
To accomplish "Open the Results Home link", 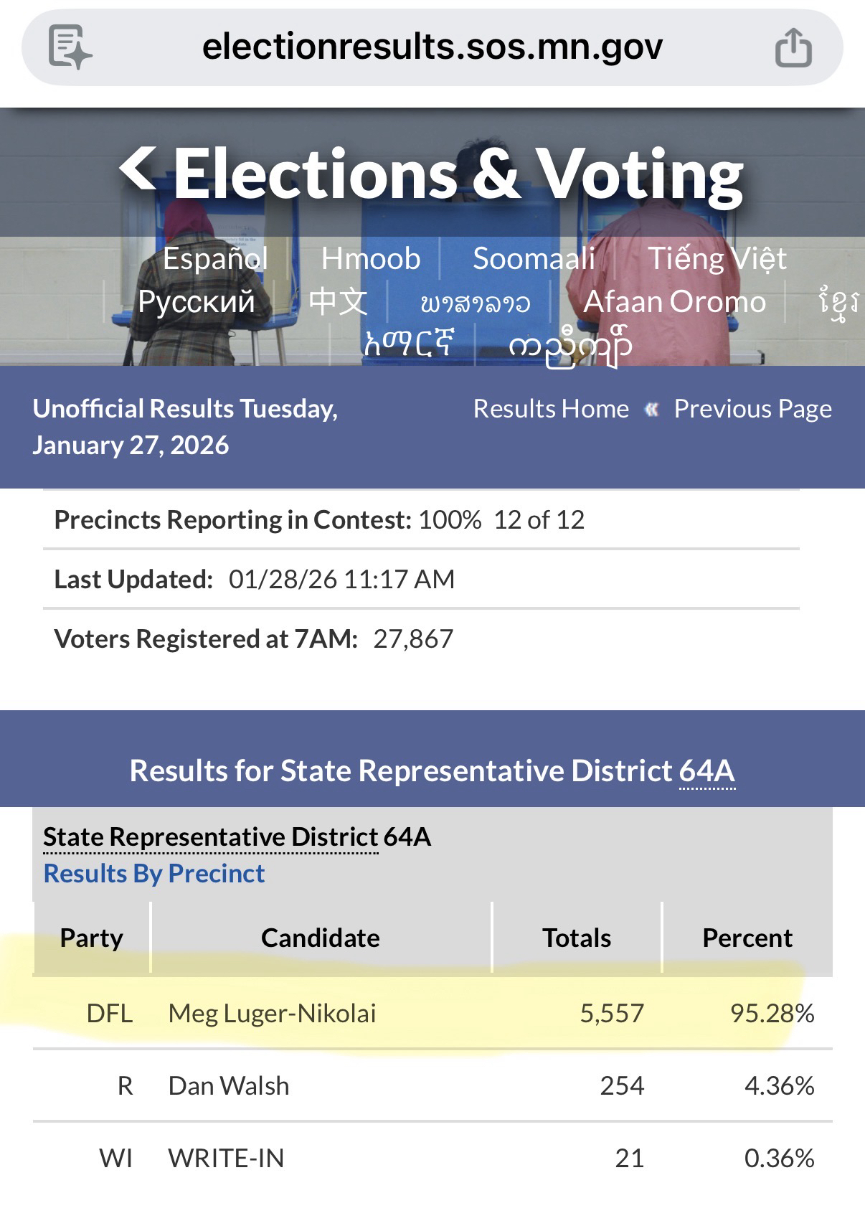I will click(551, 409).
